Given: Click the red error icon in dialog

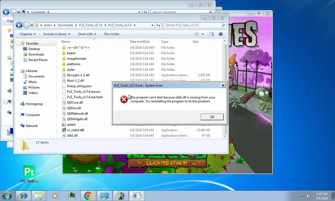Looking at the screenshot, I should 124,99.
